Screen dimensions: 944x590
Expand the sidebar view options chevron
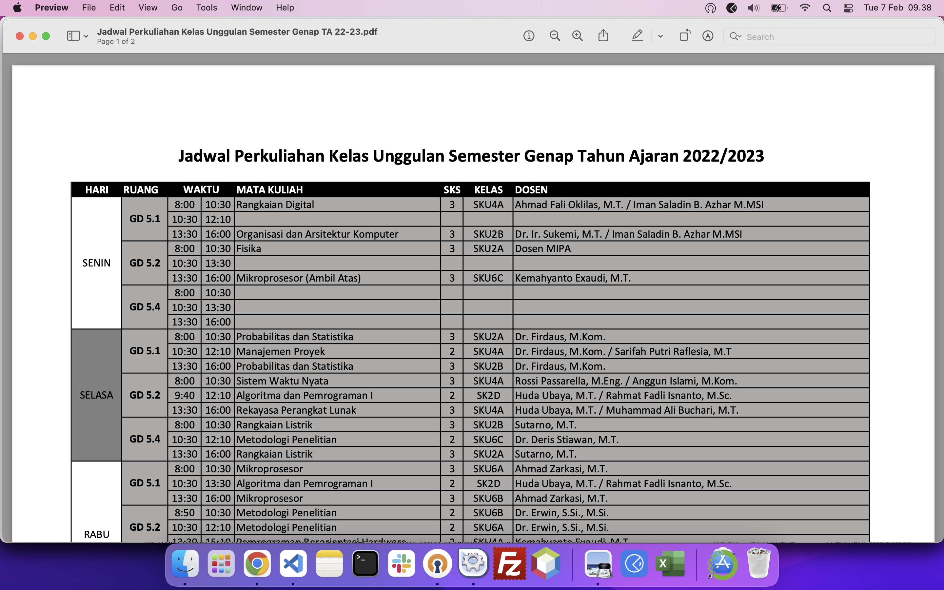86,36
